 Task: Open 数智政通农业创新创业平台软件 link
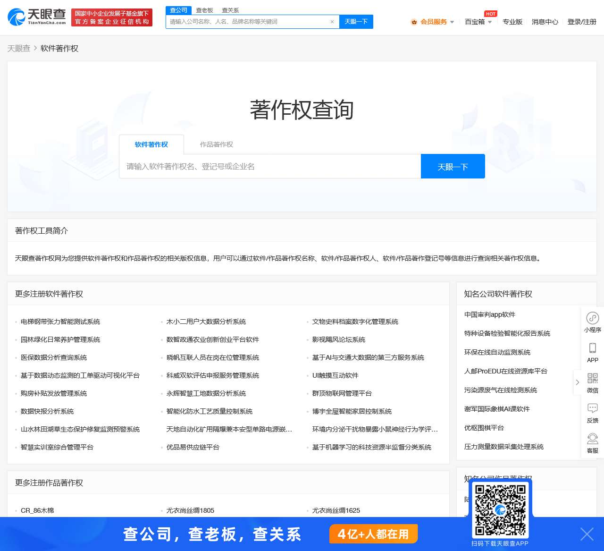pos(213,339)
